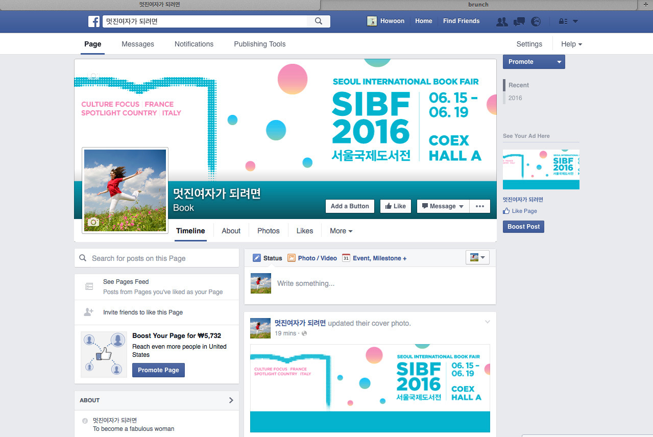Select Event, Milestone + option
Screen dimensions: 653x437
pyautogui.click(x=374, y=258)
